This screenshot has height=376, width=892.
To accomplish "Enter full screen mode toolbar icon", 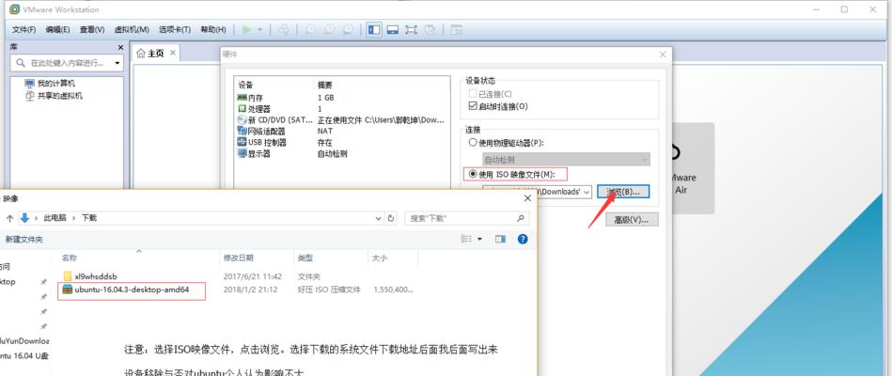I will click(x=412, y=29).
